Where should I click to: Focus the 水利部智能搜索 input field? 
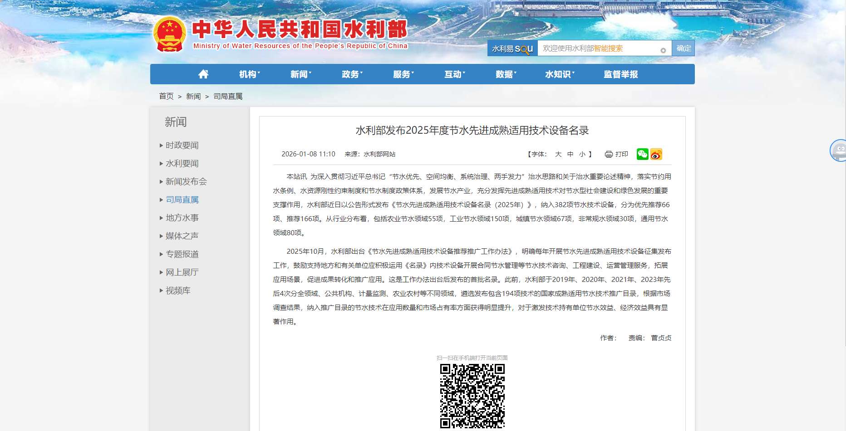(598, 48)
